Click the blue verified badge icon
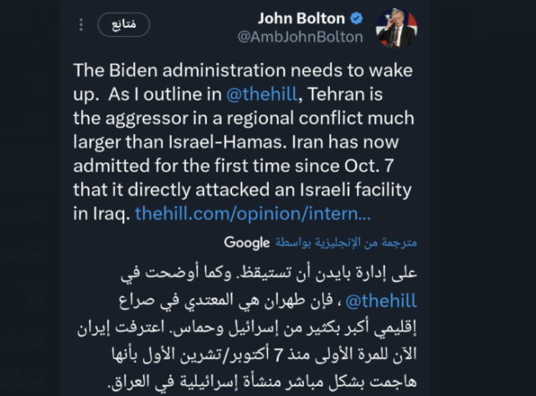This screenshot has width=536, height=396. click(x=357, y=18)
